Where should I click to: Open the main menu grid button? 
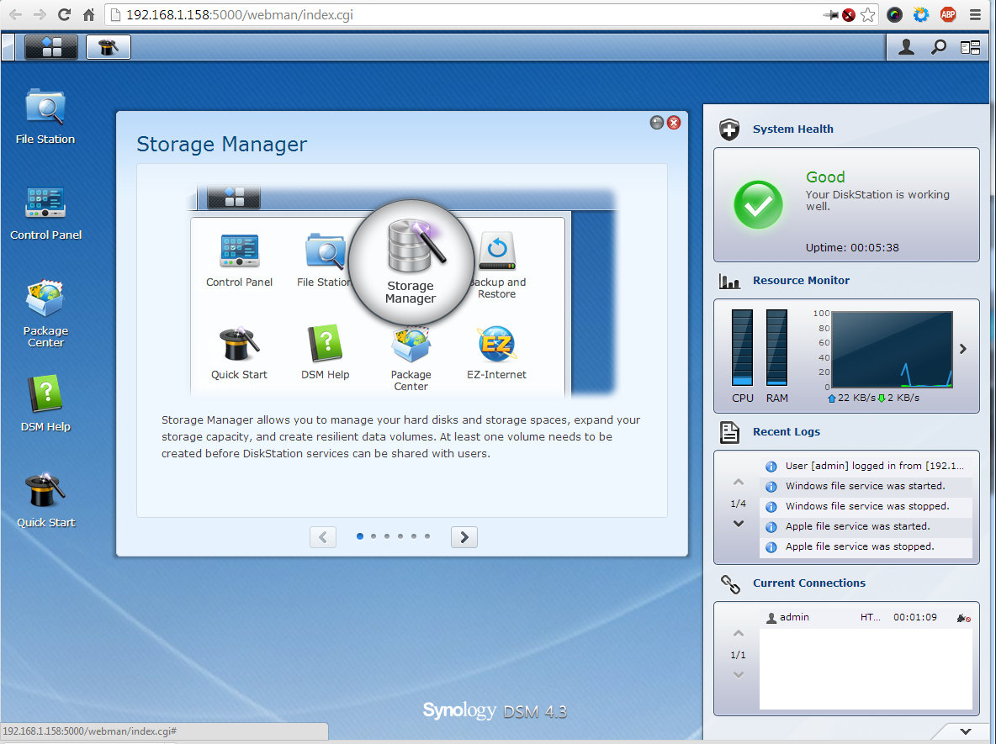click(x=50, y=47)
